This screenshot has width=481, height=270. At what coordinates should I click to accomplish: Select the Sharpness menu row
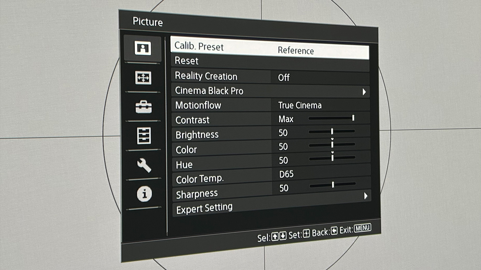pyautogui.click(x=197, y=194)
